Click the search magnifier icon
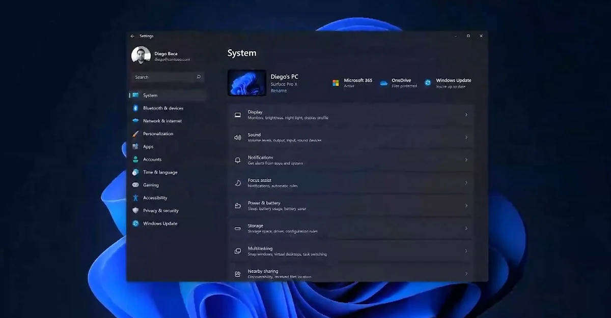 [199, 77]
